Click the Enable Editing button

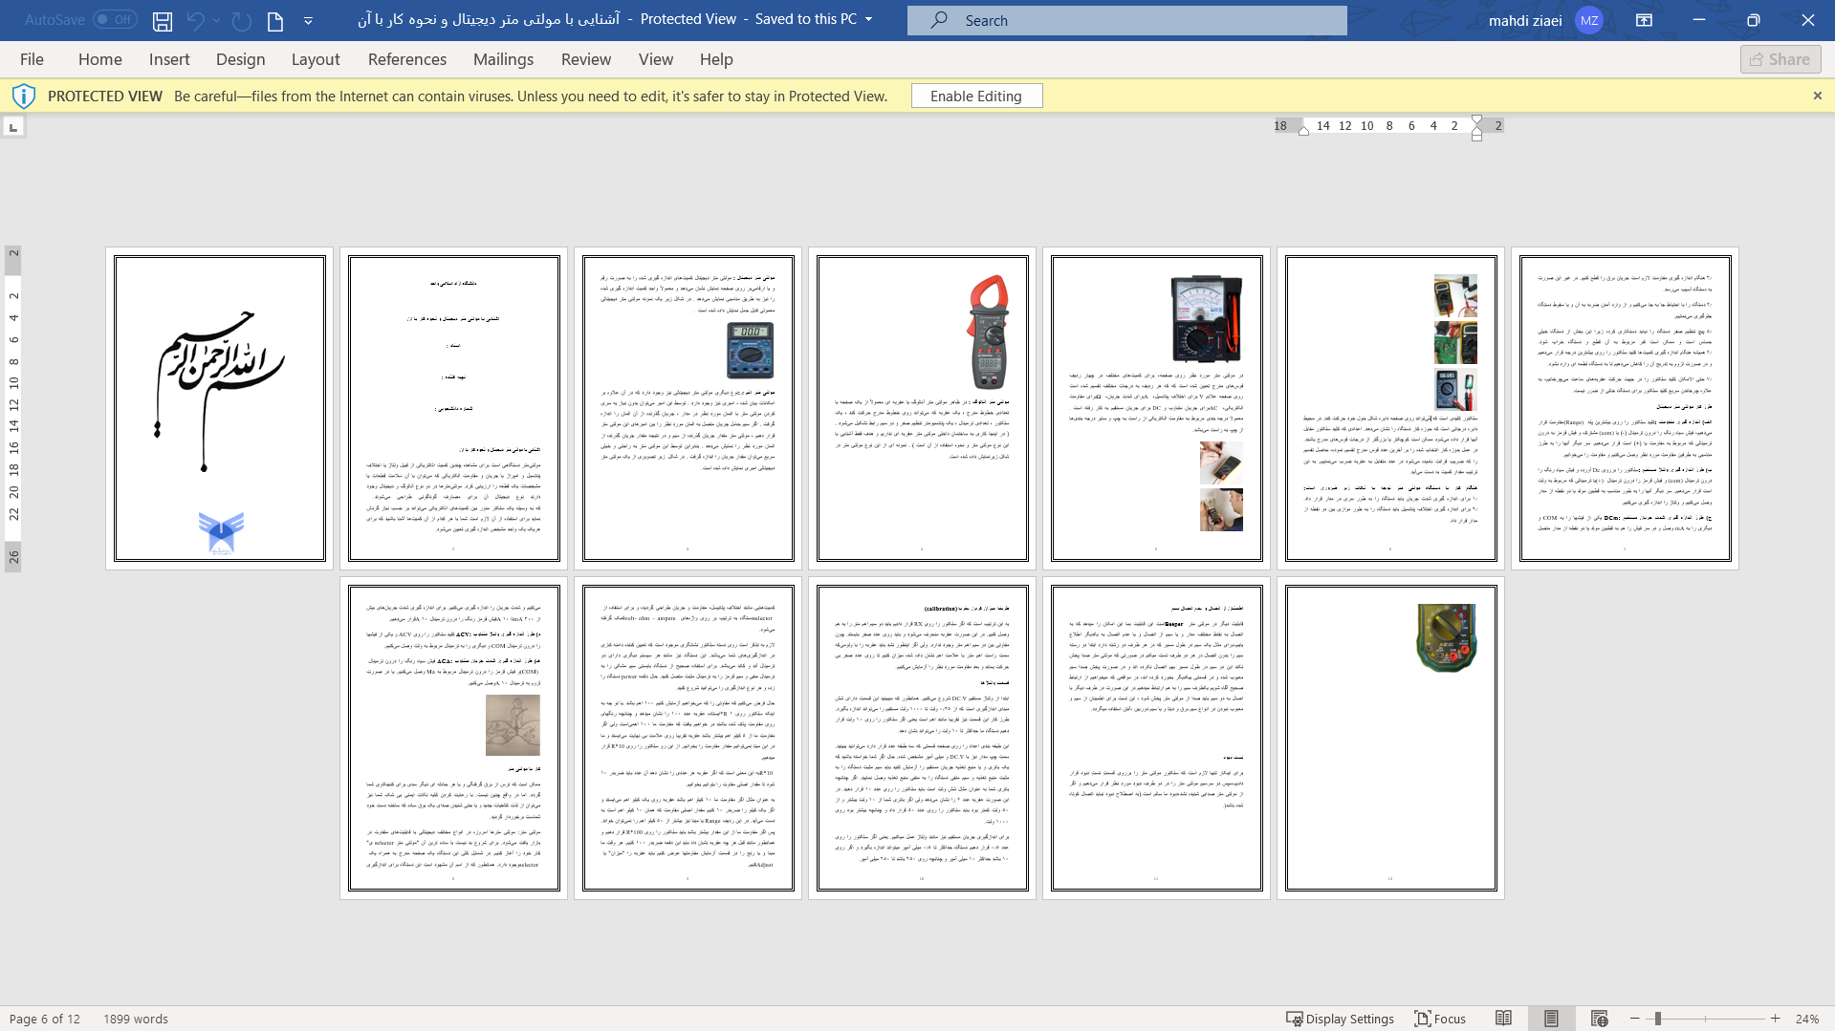point(976,96)
